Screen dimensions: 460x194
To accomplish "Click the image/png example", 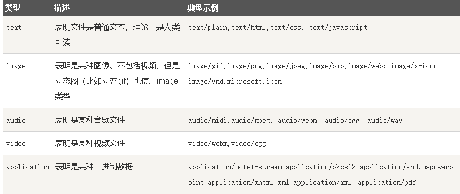I will [245, 66].
